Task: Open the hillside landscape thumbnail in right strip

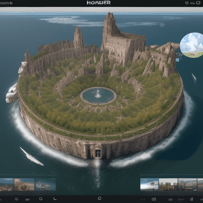Action: (x=188, y=184)
